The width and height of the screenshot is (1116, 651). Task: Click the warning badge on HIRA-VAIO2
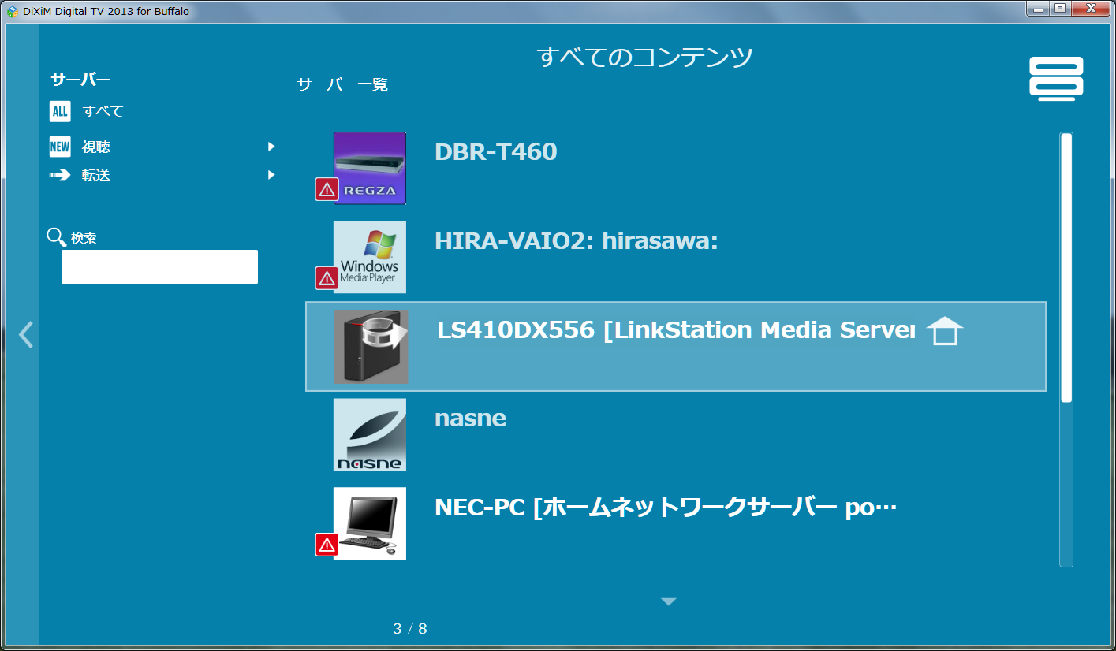(x=327, y=278)
